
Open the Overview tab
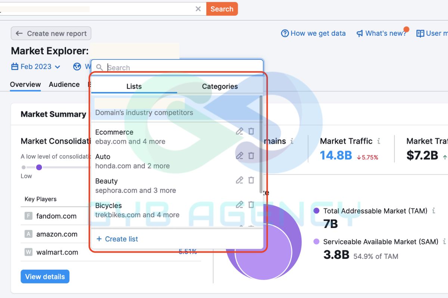click(x=25, y=85)
